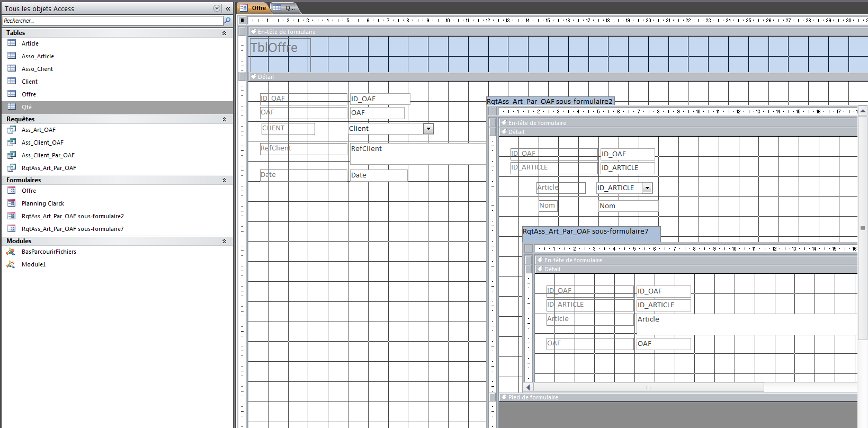The height and width of the screenshot is (428, 868).
Task: Select the ID_OAF text box in Offre form
Action: click(380, 99)
